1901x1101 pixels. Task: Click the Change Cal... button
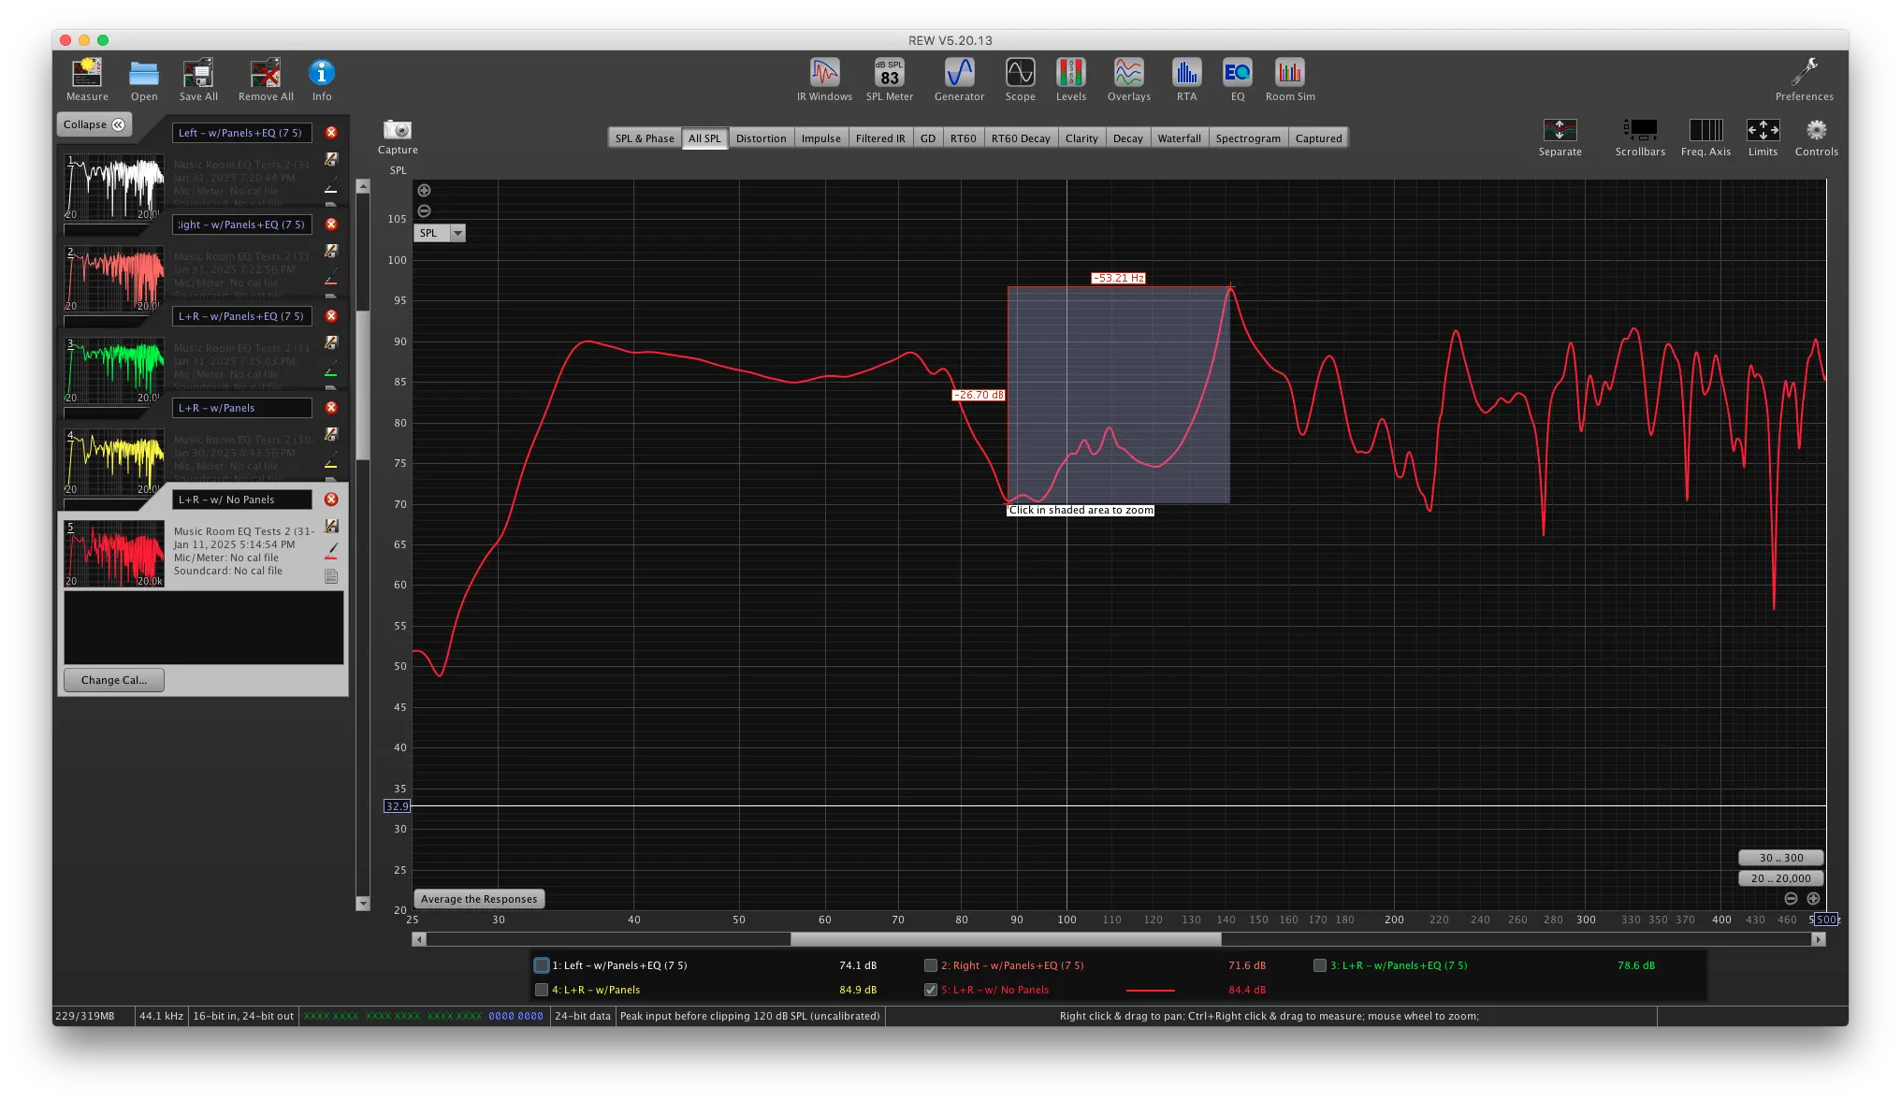coord(113,680)
